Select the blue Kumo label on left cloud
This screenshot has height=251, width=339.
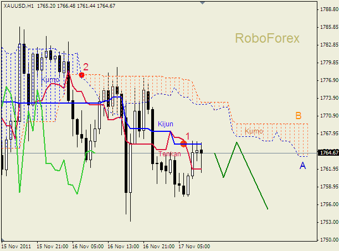pos(50,80)
